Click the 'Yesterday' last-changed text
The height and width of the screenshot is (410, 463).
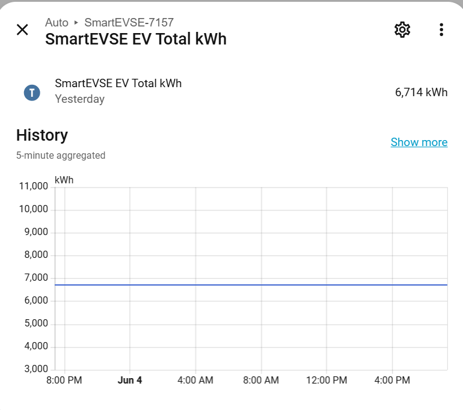[x=80, y=99]
